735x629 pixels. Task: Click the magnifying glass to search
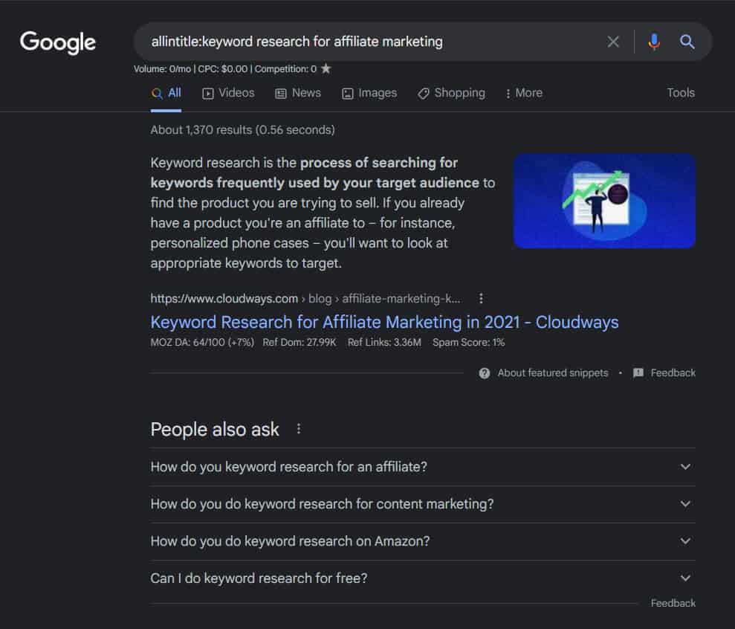coord(687,42)
